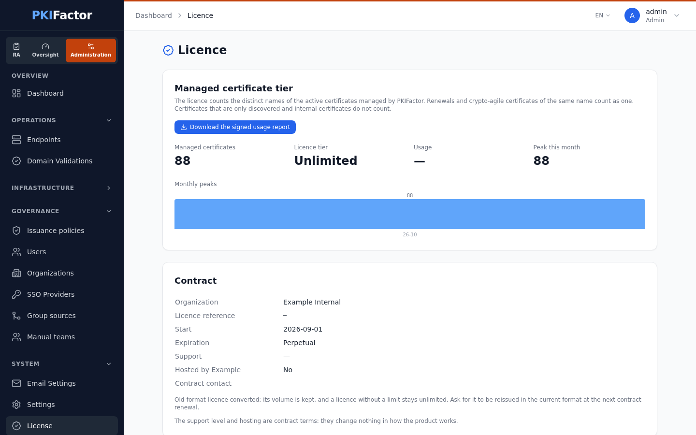The width and height of the screenshot is (696, 435).
Task: Click the Managed certificates value 88
Action: pos(183,161)
